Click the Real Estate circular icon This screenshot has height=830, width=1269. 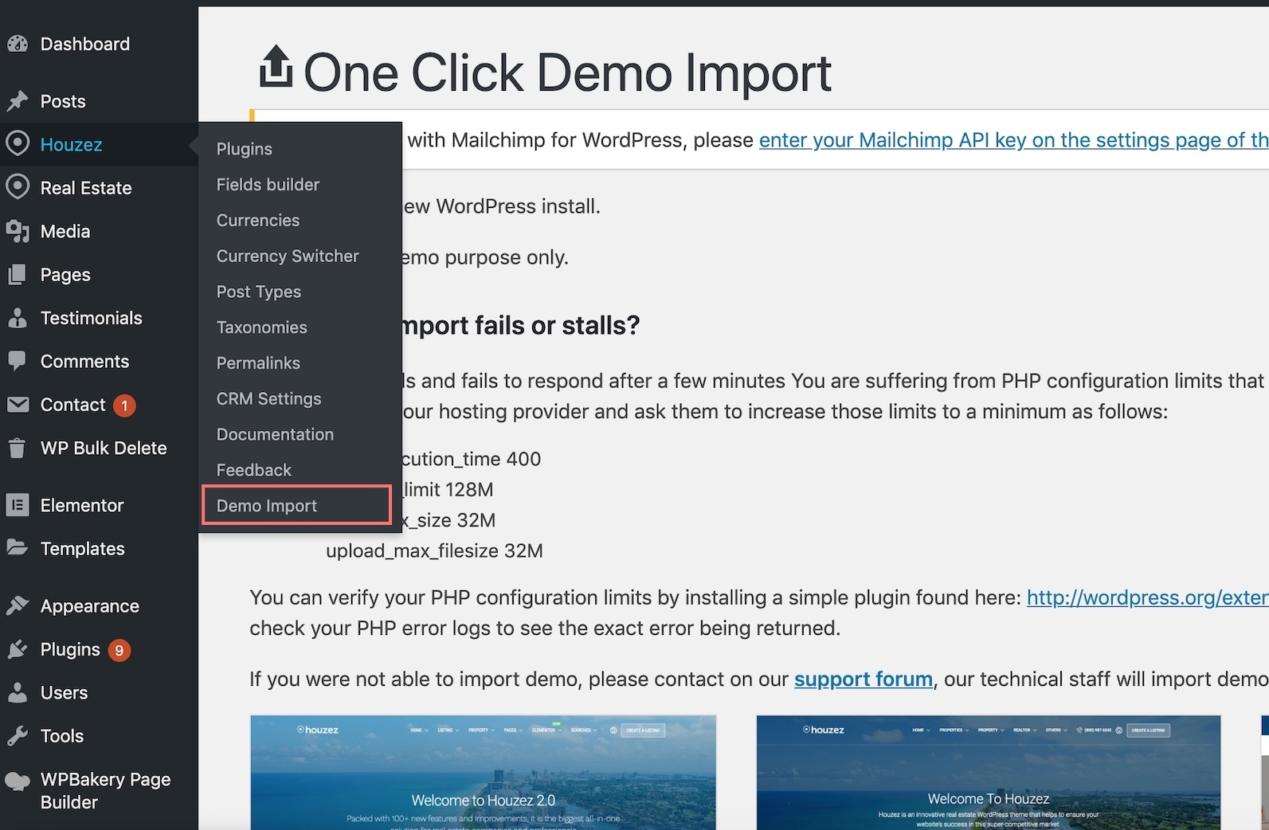18,187
